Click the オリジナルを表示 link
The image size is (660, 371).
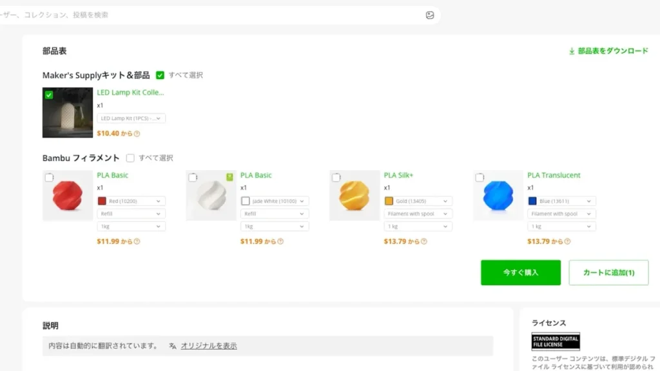coord(209,346)
